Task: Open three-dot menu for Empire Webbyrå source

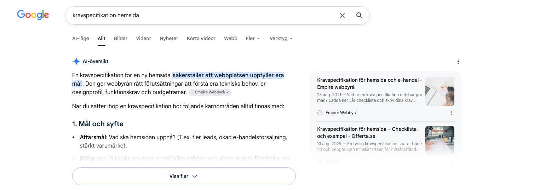Action: (x=451, y=113)
